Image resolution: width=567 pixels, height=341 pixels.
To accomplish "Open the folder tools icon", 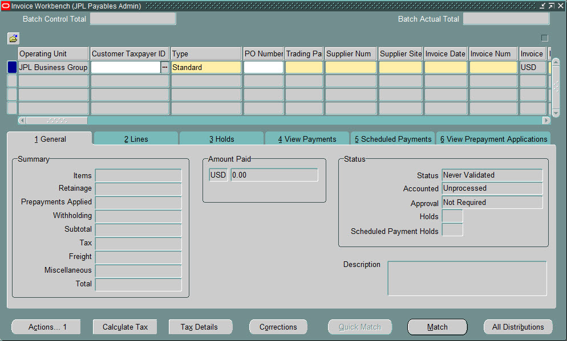I will pos(13,38).
